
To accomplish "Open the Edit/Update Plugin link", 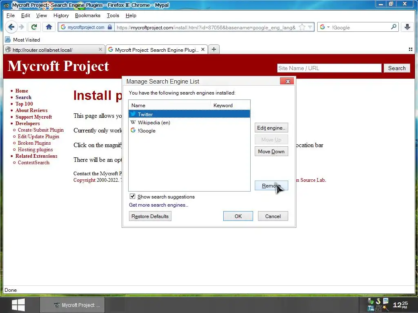I will pos(38,137).
